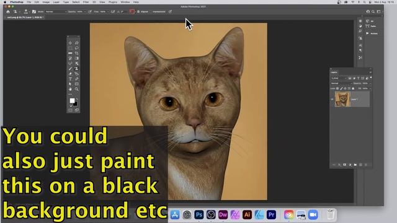Toggle Quick Mask mode at toolbox bottom

(70, 110)
